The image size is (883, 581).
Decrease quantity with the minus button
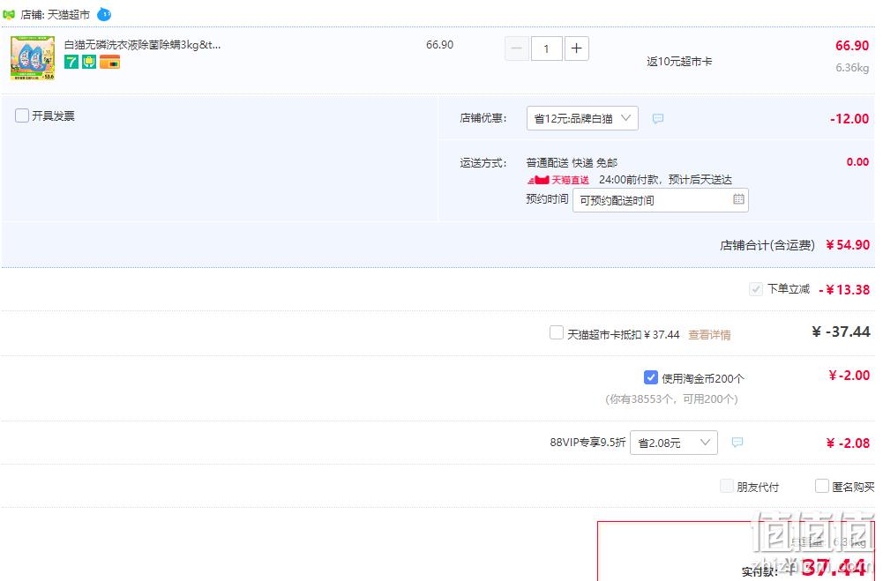pyautogui.click(x=516, y=48)
